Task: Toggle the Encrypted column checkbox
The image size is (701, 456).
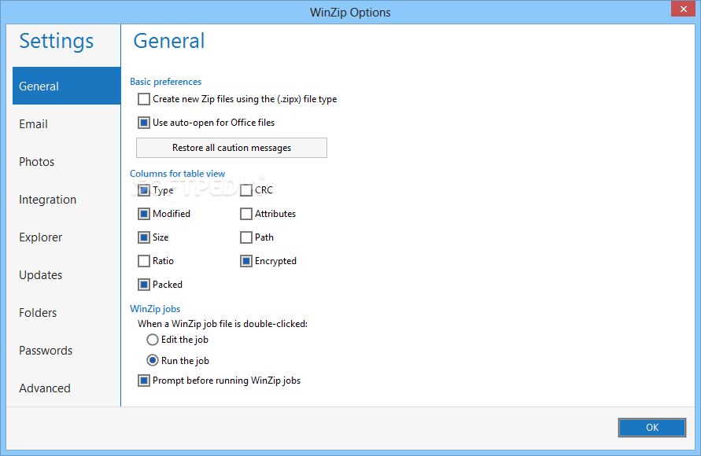Action: (x=246, y=261)
